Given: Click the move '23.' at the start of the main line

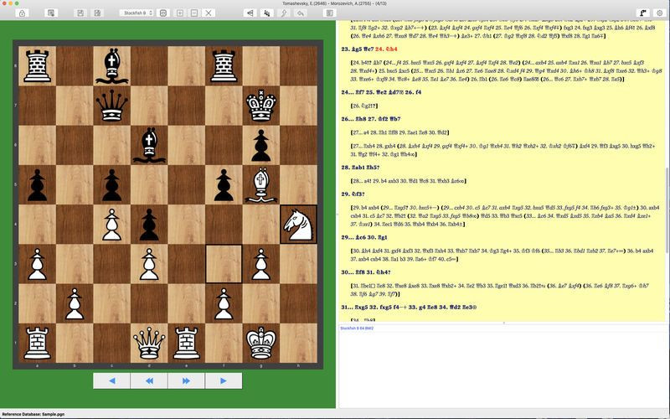Looking at the screenshot, I should click(x=352, y=49).
